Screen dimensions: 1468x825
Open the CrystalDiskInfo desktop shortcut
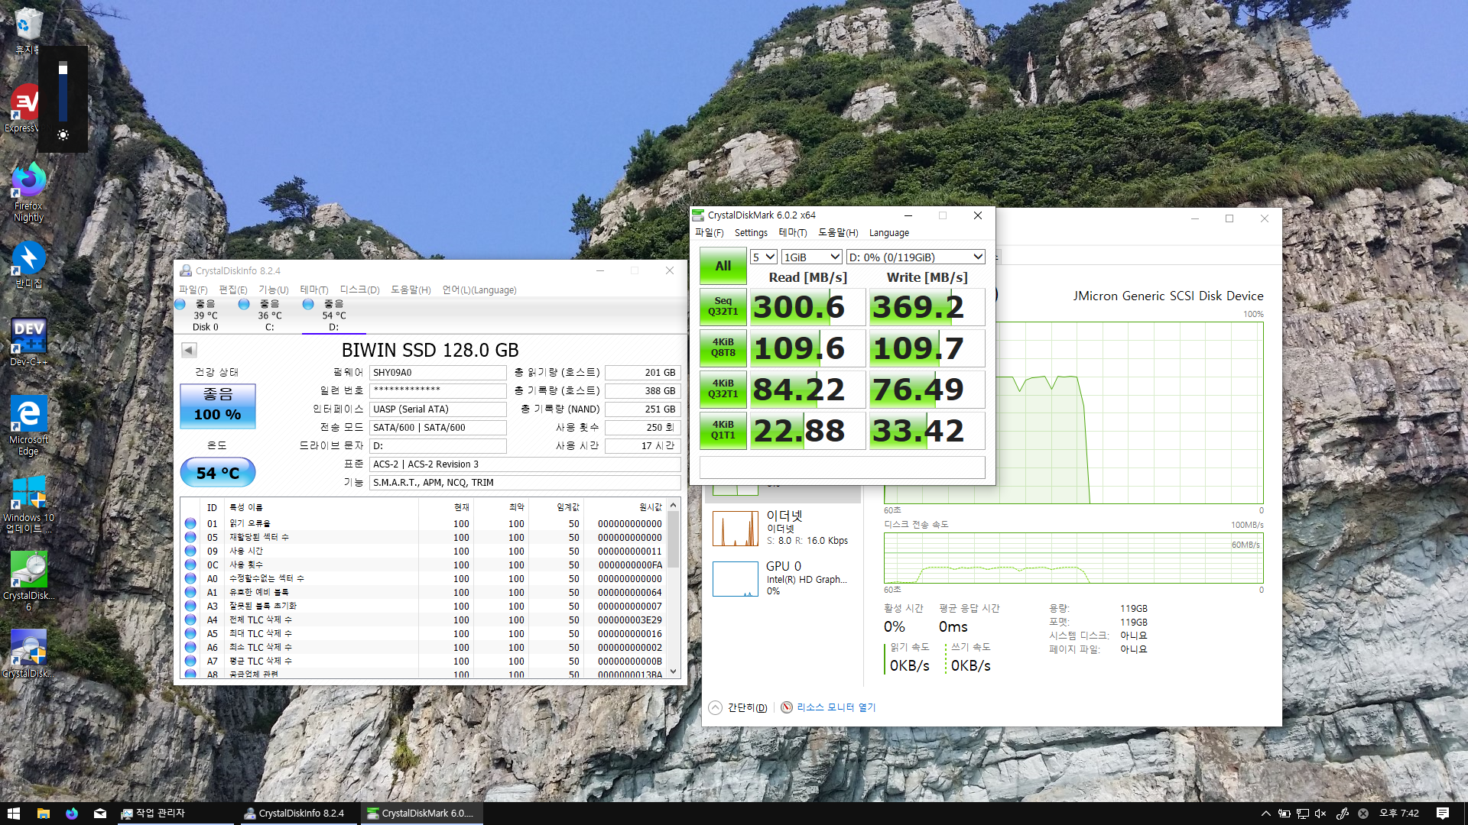pyautogui.click(x=28, y=653)
